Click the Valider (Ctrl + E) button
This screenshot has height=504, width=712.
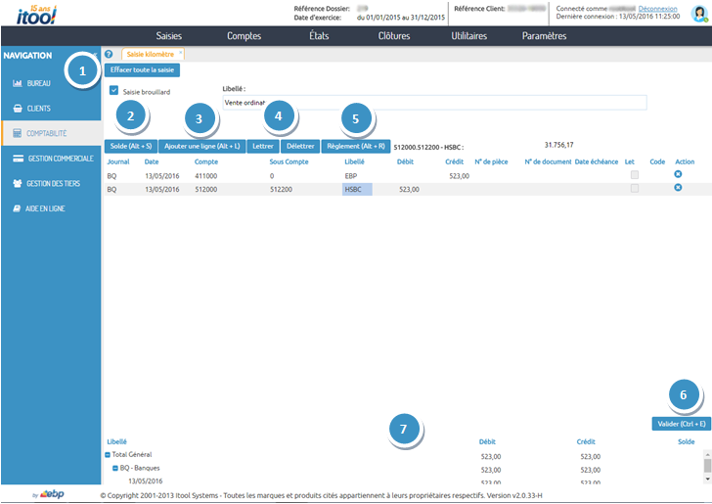[x=681, y=424]
